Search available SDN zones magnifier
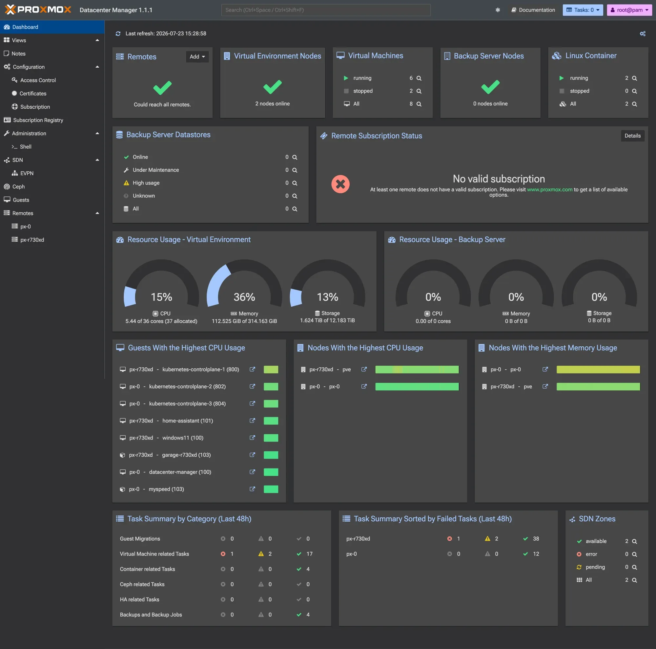656x649 pixels. point(634,541)
